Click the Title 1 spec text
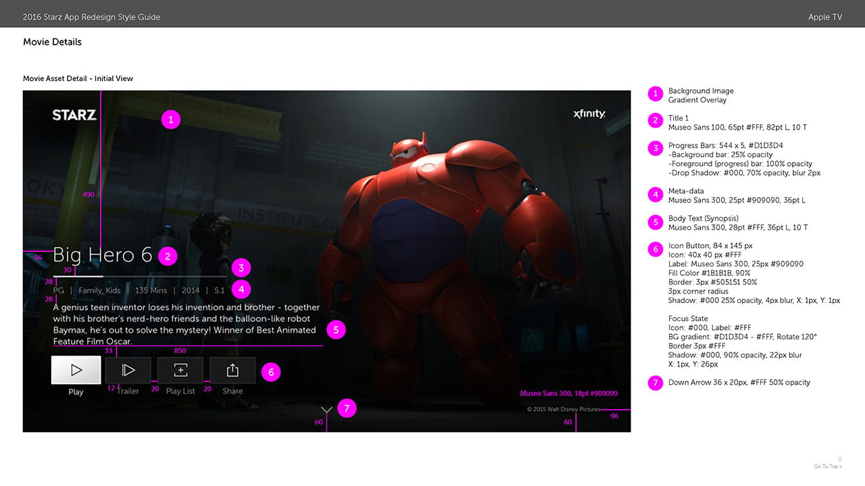This screenshot has width=865, height=486. pyautogui.click(x=737, y=122)
